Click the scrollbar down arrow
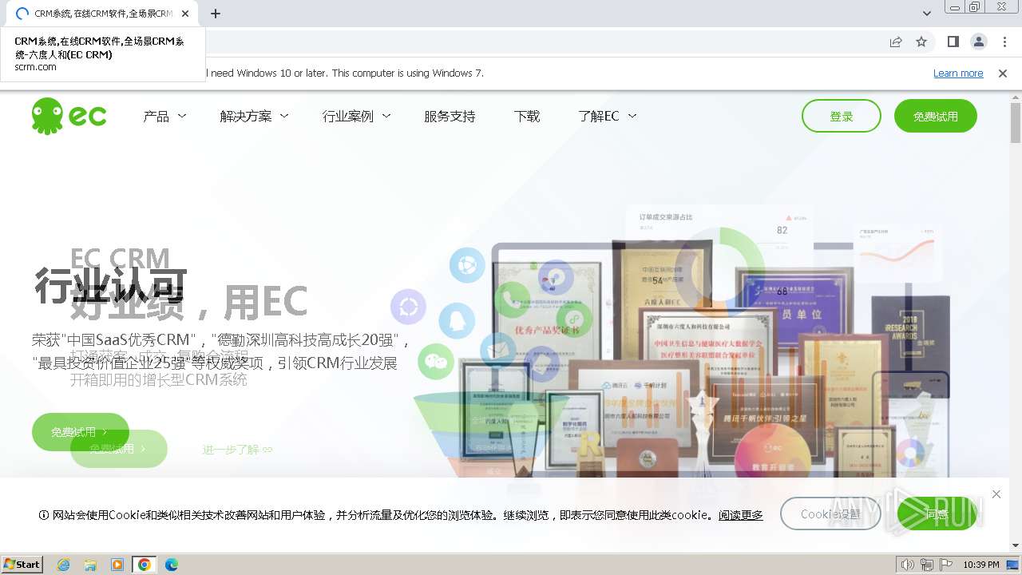Image resolution: width=1022 pixels, height=575 pixels. click(1016, 545)
